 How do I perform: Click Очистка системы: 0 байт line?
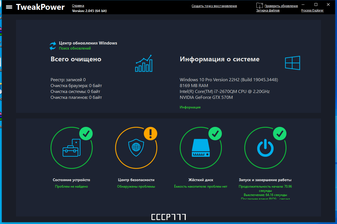click(x=75, y=92)
